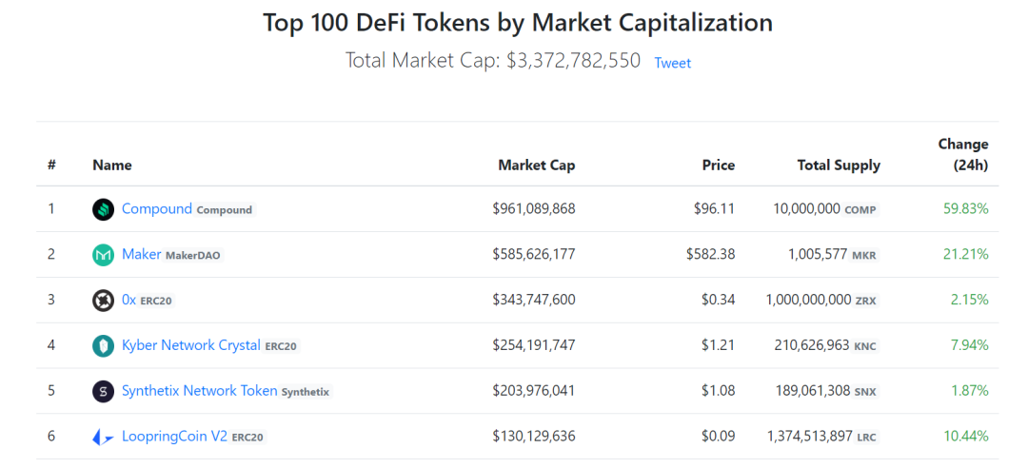The image size is (1028, 468).
Task: Click the Compound token logo icon
Action: [103, 210]
